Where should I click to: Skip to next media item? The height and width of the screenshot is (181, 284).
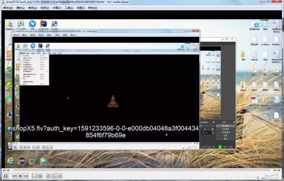point(26,176)
